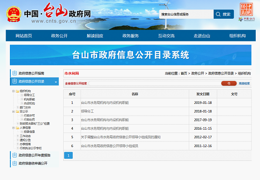Open the 政务公开 navigation menu
260x180 pixels.
click(59, 36)
